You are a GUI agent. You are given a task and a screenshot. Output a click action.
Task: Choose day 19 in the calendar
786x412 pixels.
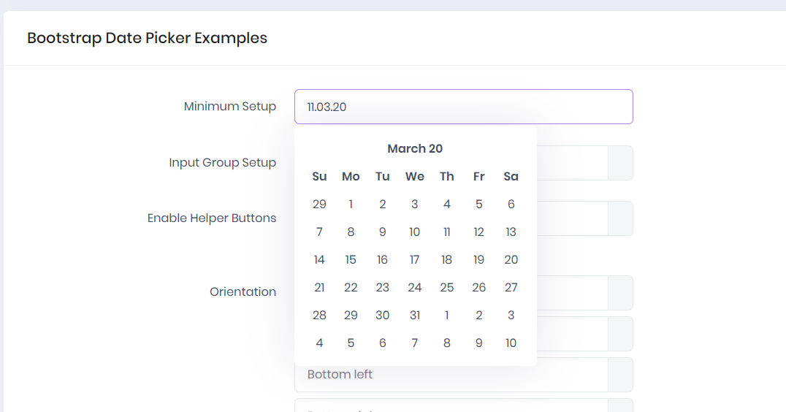click(478, 259)
